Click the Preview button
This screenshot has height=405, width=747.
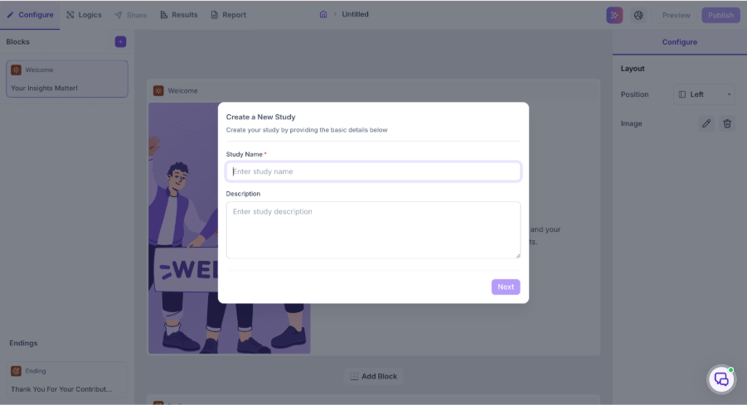tap(676, 15)
